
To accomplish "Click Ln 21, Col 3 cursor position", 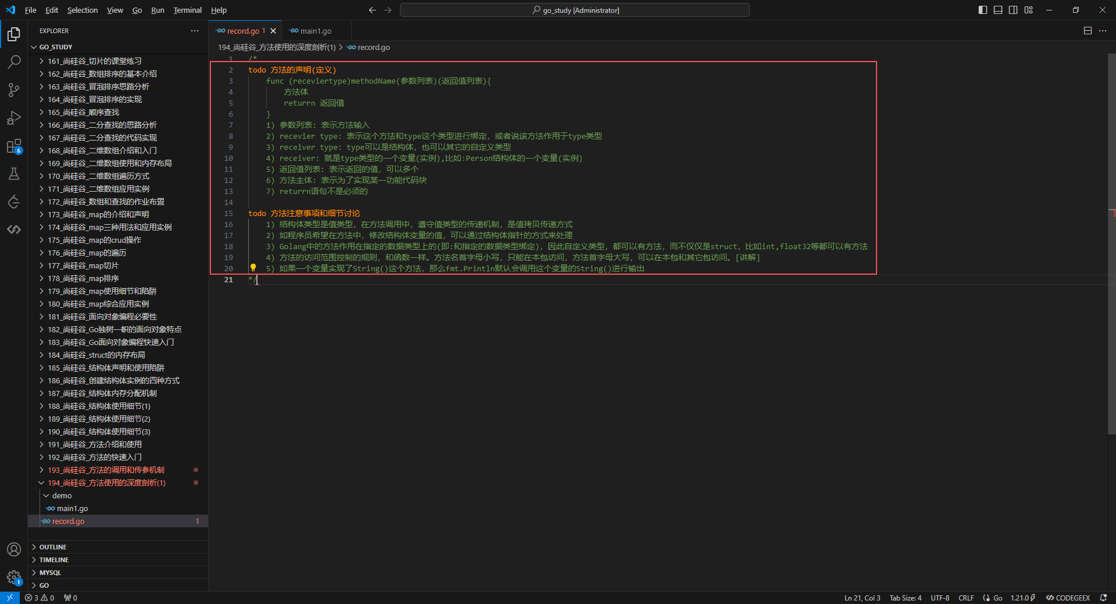I will [x=862, y=598].
